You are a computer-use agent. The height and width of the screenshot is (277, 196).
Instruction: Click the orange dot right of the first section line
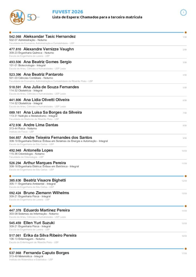click(185, 32)
